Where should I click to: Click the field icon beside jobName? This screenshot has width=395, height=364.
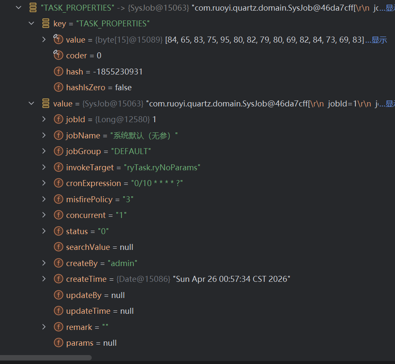pos(58,135)
